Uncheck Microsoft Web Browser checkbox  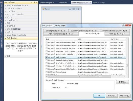click(47, 57)
